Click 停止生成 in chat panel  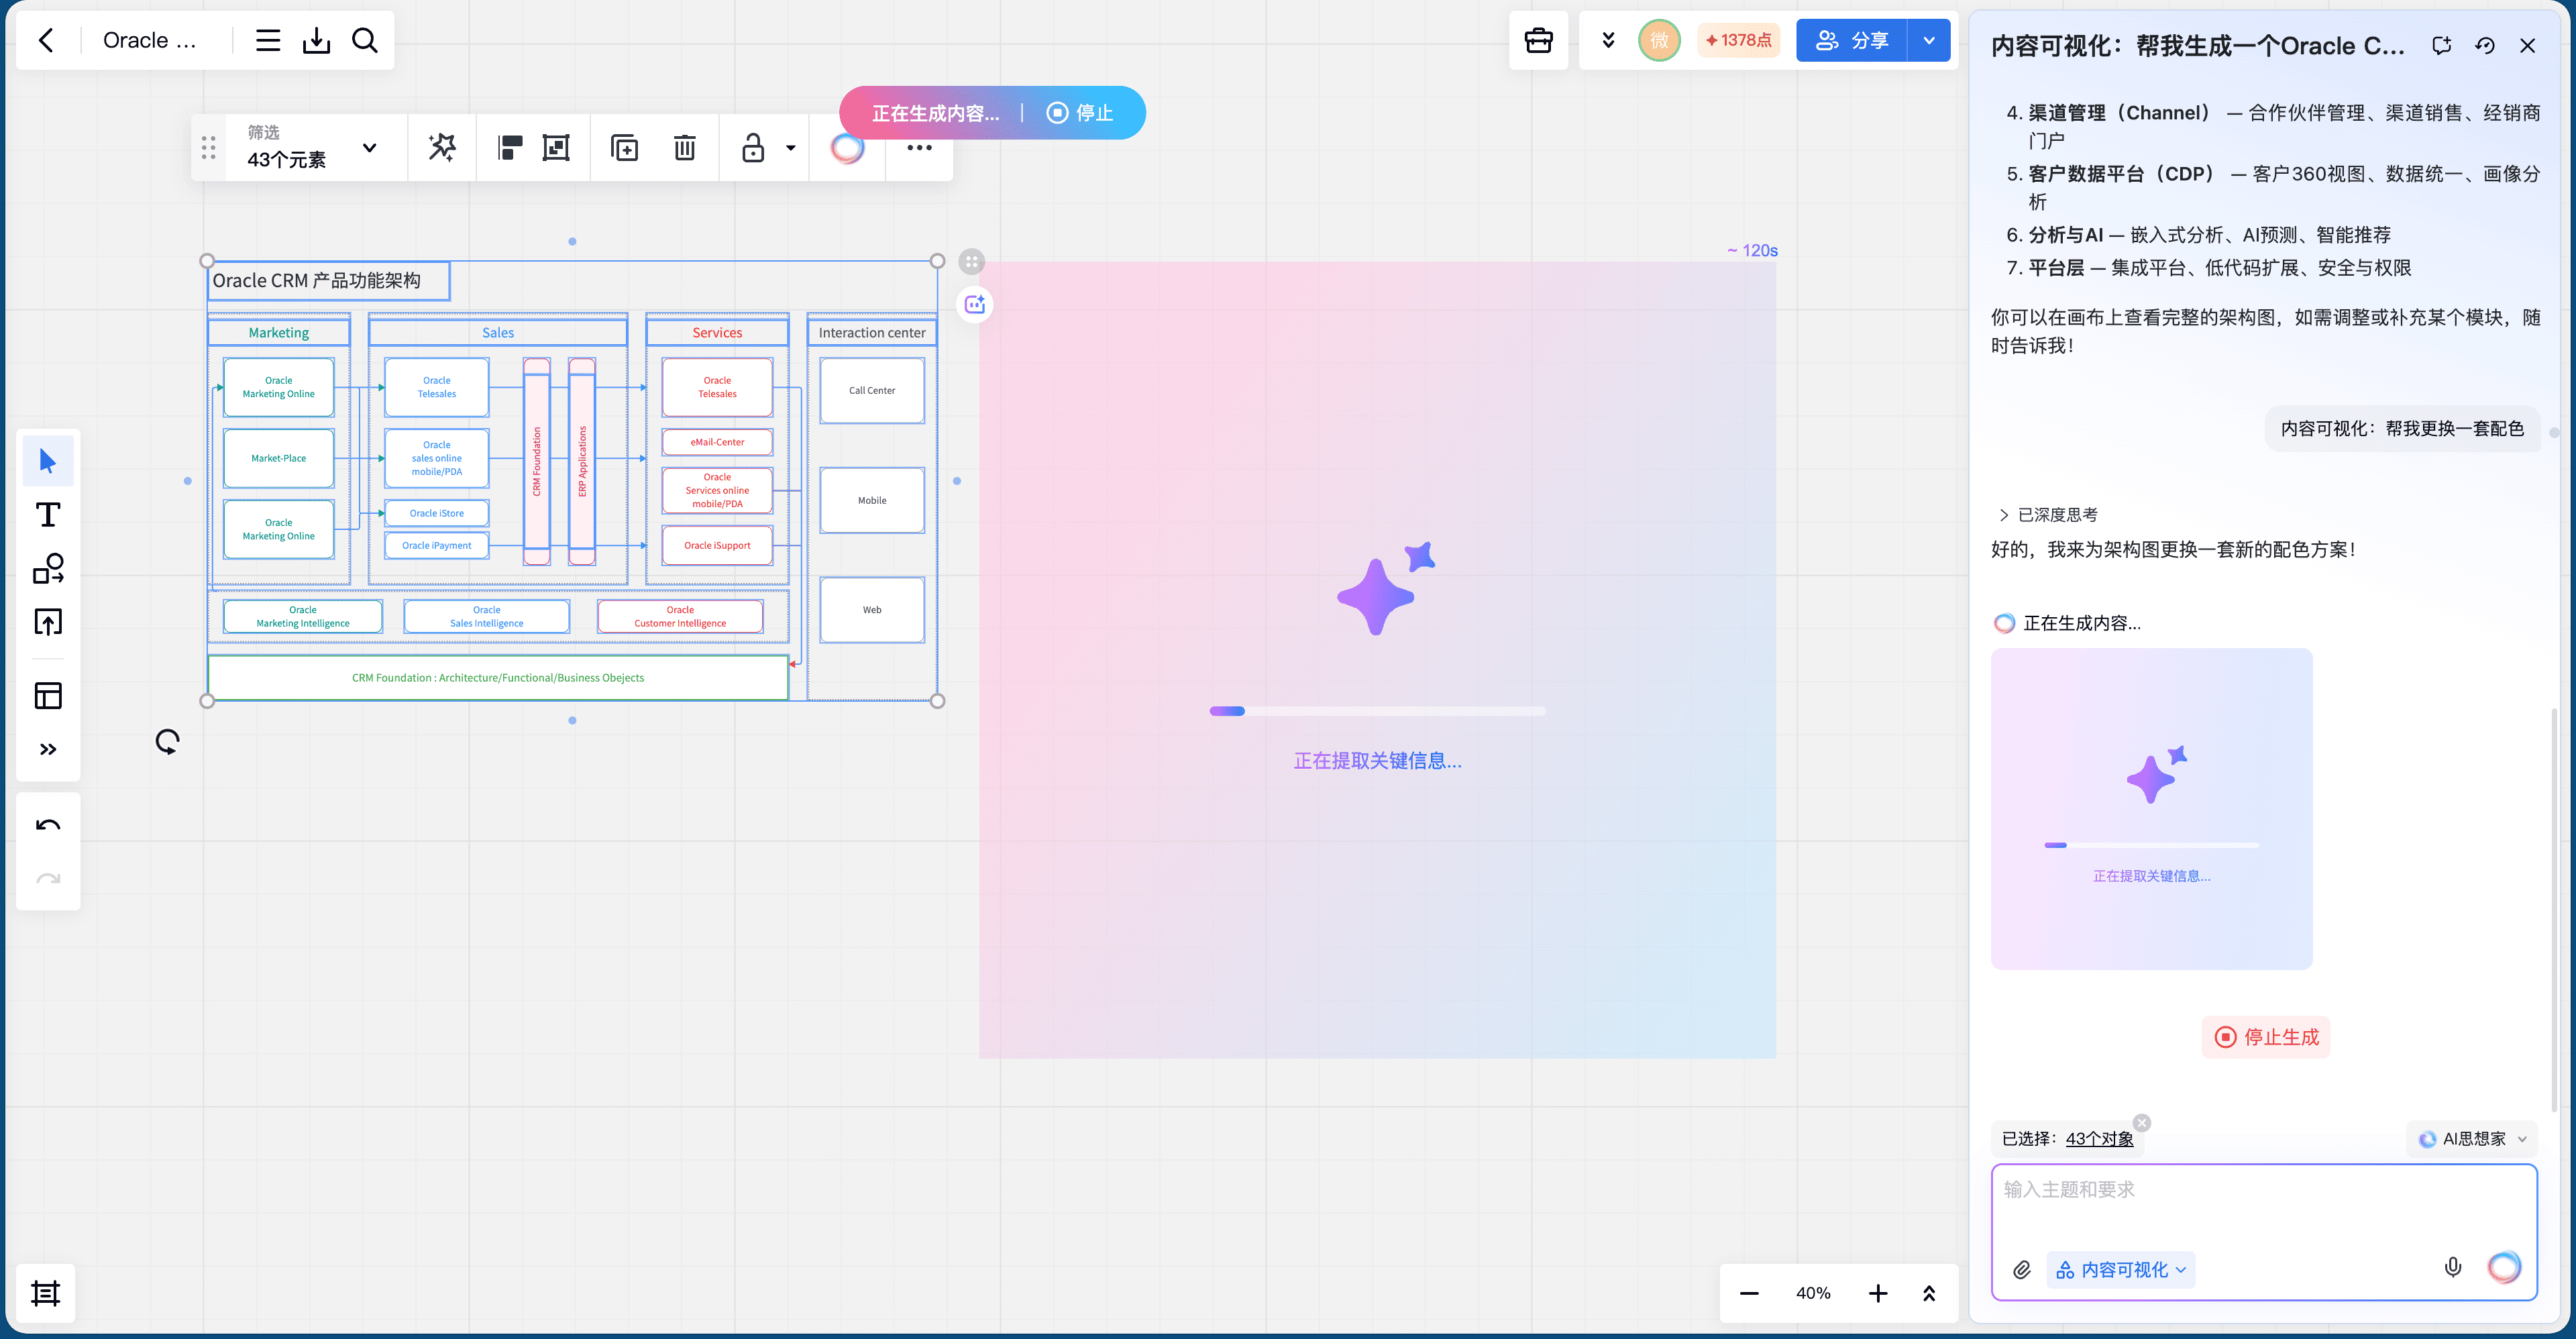pyautogui.click(x=2266, y=1037)
